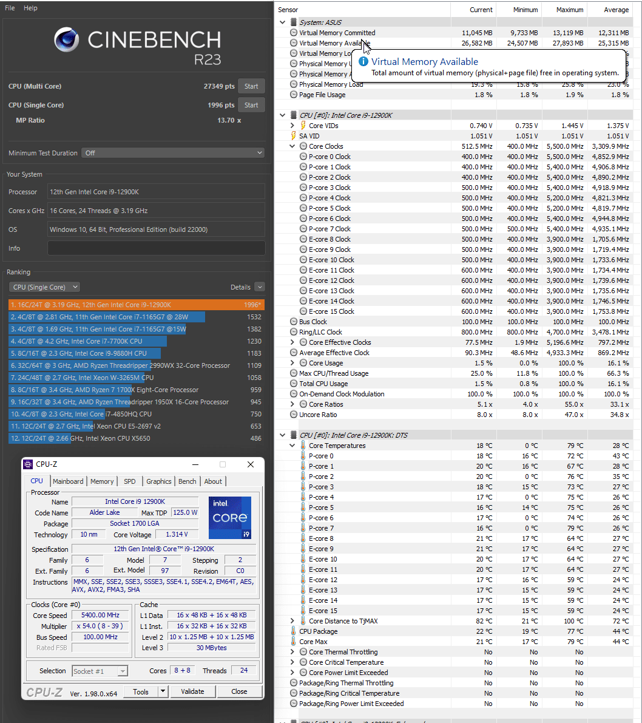Expand the Core Ratios row
The height and width of the screenshot is (723, 642).
[292, 404]
